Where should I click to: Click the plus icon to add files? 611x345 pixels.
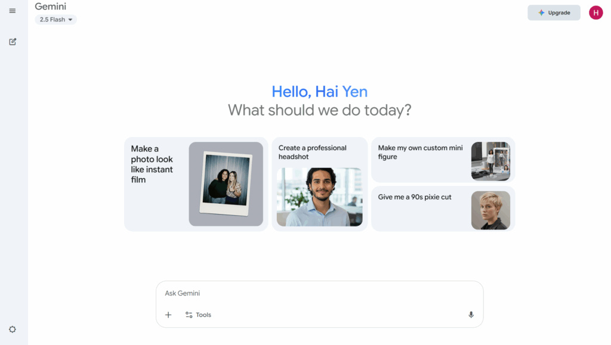point(168,315)
